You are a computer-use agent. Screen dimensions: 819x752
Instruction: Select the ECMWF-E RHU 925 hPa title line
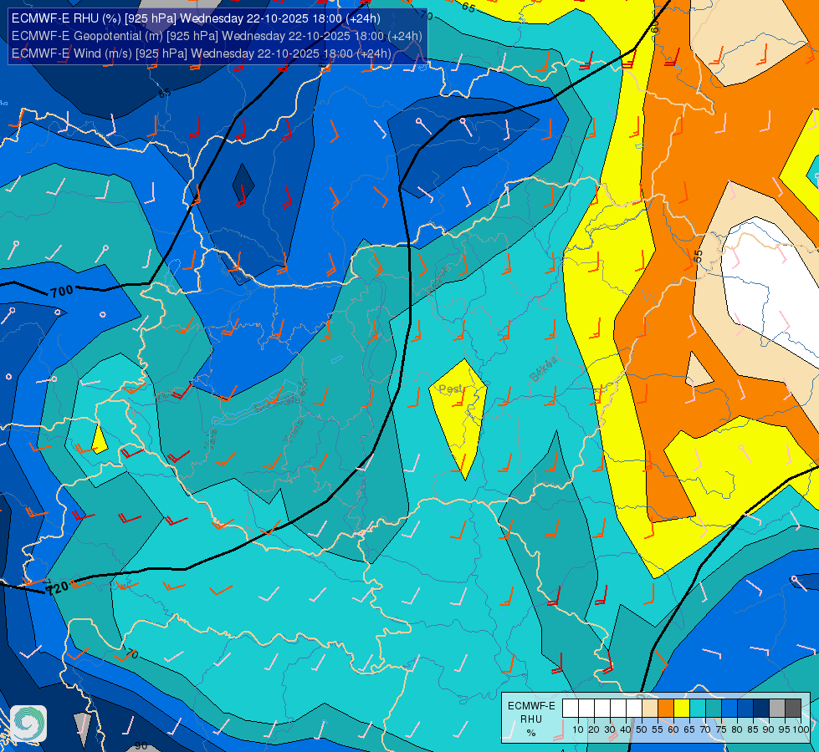(196, 18)
